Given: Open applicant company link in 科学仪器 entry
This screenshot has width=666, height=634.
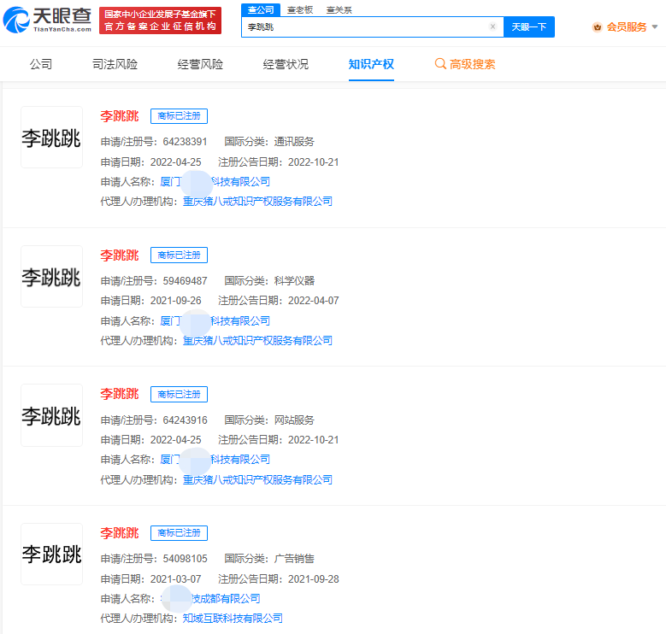Looking at the screenshot, I should point(215,320).
